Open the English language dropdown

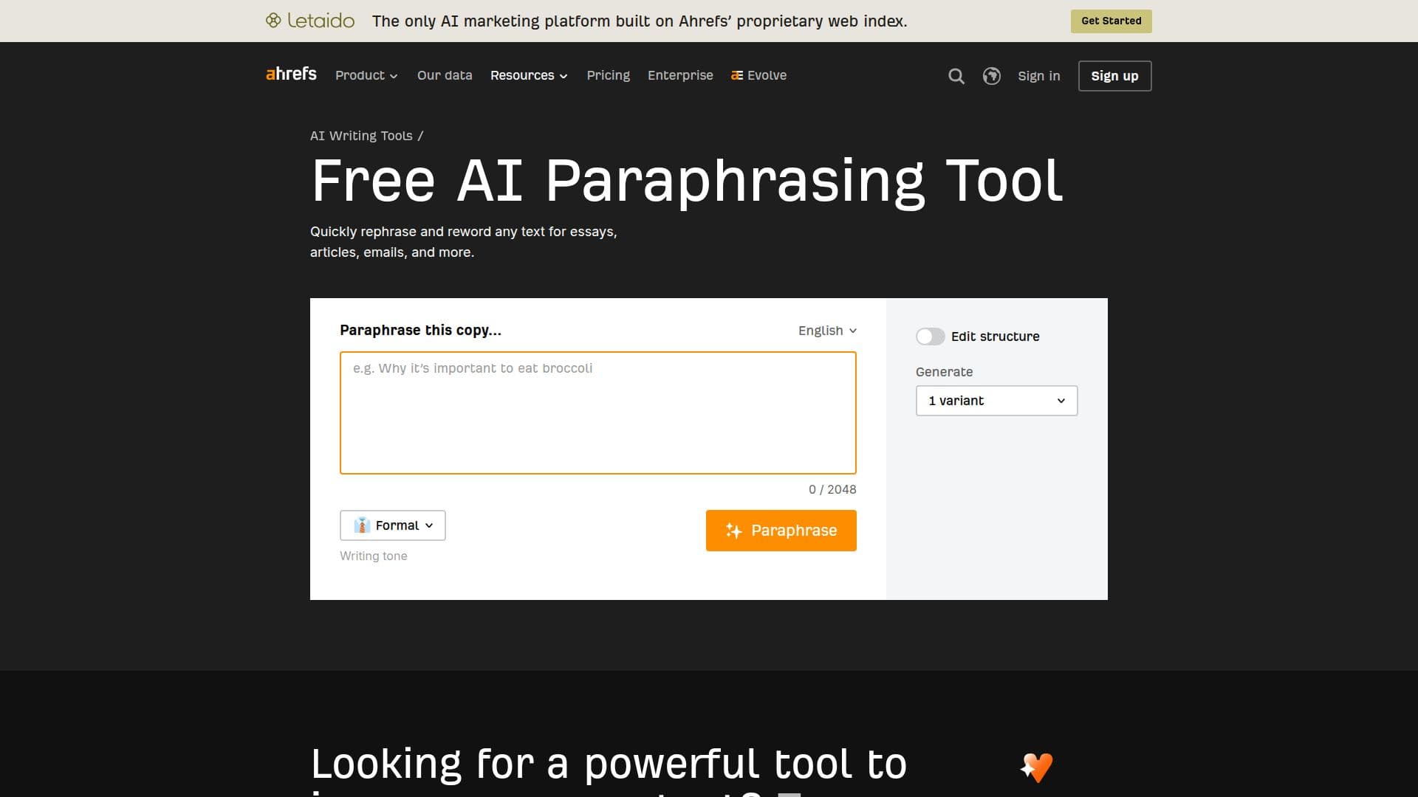pyautogui.click(x=827, y=331)
